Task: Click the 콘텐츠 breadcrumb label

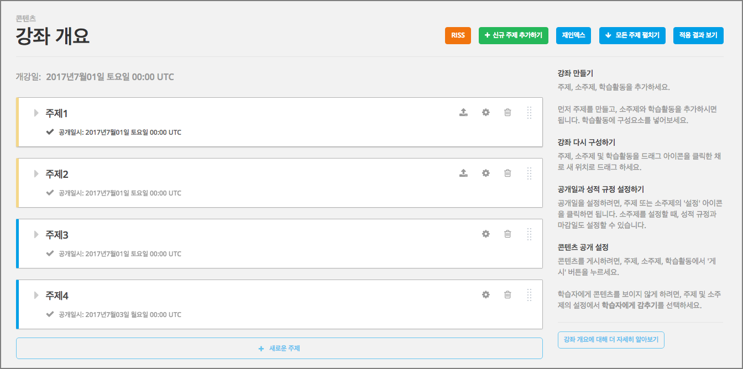Action: 26,18
